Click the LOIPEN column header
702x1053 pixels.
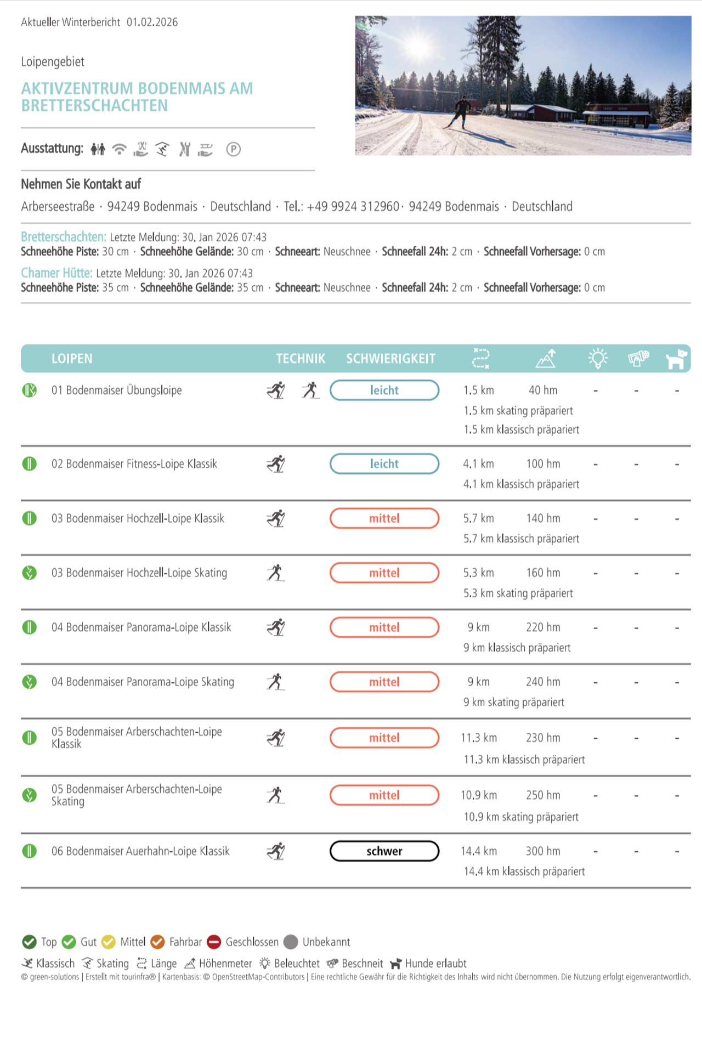[72, 359]
